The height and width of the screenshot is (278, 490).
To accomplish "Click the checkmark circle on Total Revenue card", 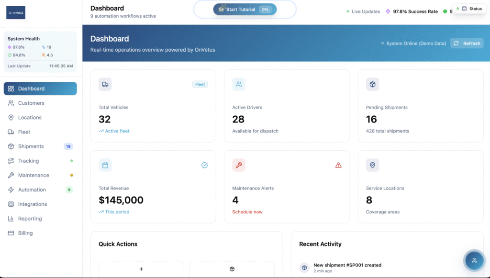I will [x=204, y=165].
